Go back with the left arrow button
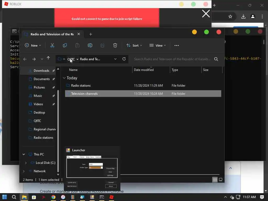 (x=25, y=59)
